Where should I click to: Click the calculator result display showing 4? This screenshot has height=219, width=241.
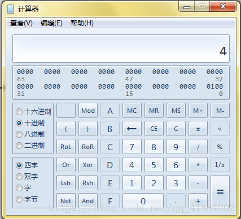coord(121,49)
